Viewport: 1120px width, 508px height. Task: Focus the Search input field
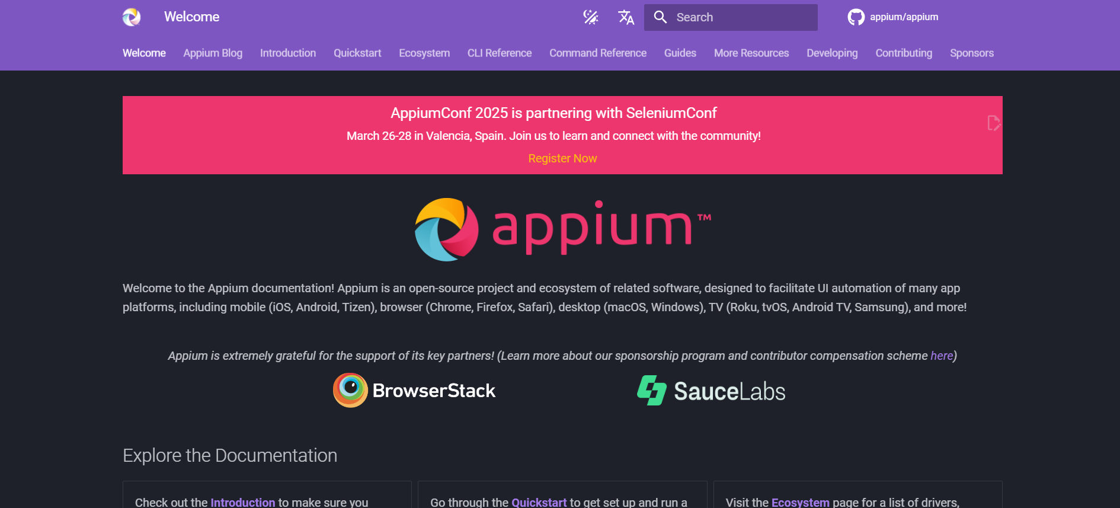(731, 17)
